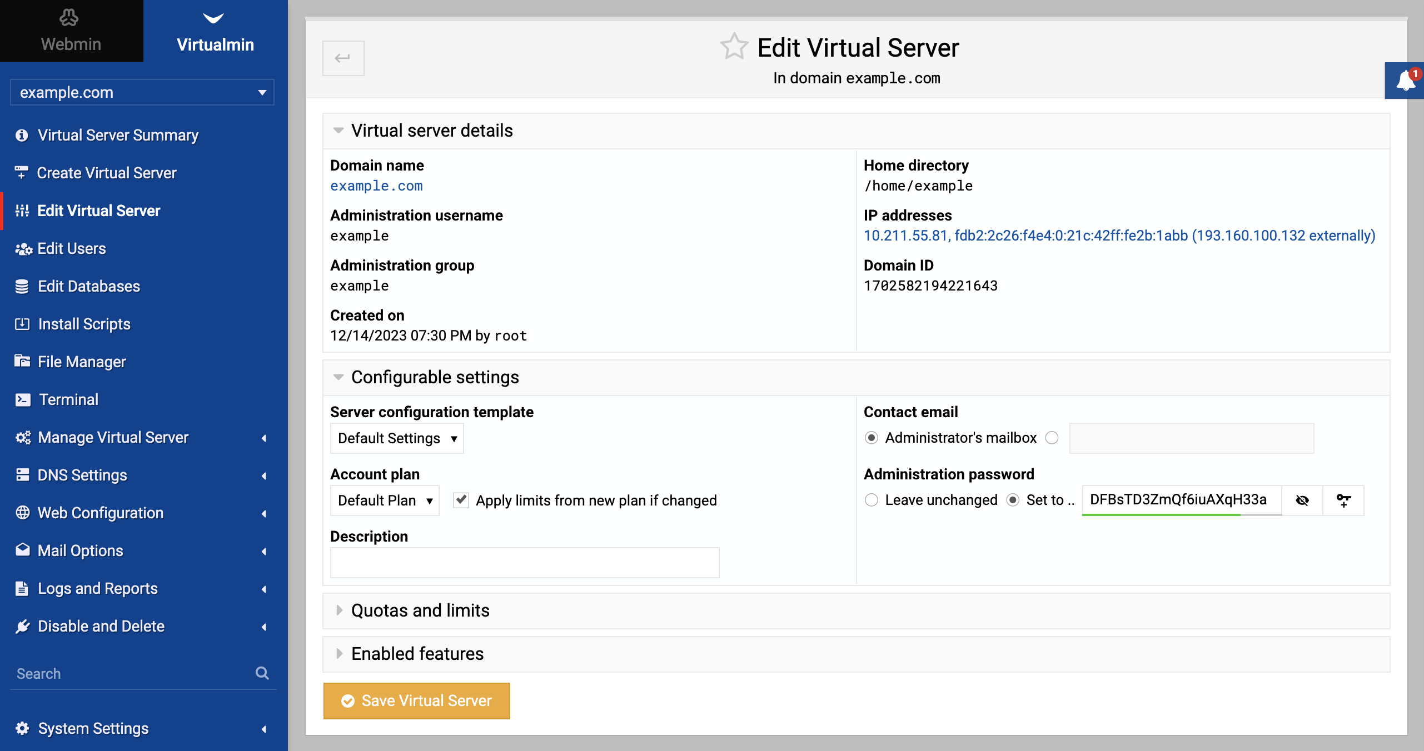Open Create Virtual Server menu item

pyautogui.click(x=107, y=173)
